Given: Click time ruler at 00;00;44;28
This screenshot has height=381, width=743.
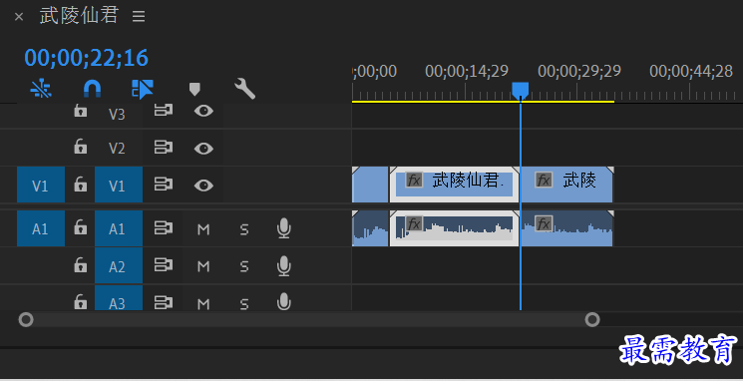Looking at the screenshot, I should coord(691,72).
